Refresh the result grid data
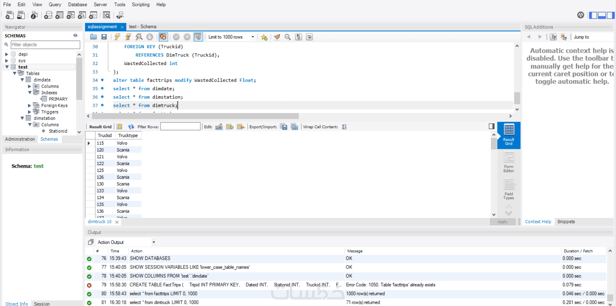Screen dimensions: 616x306 tap(131, 127)
